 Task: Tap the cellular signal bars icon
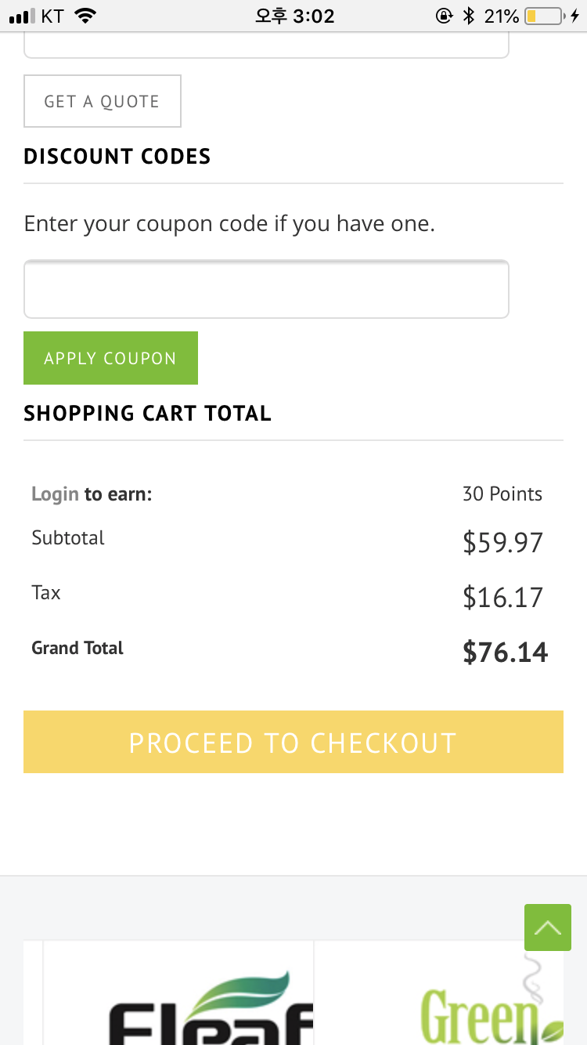point(22,16)
